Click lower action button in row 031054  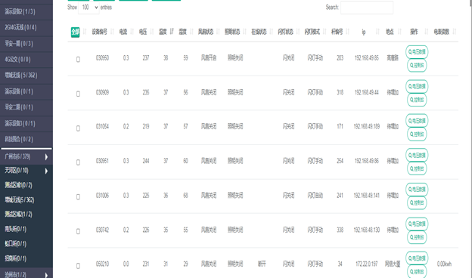(x=417, y=134)
